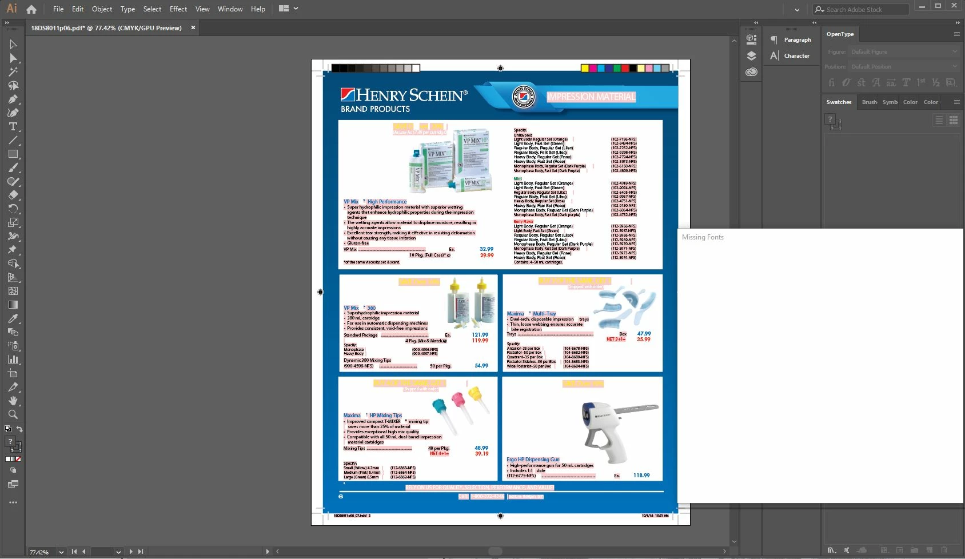
Task: Close the 18DS8011p06.pdf document tab
Action: click(x=193, y=27)
